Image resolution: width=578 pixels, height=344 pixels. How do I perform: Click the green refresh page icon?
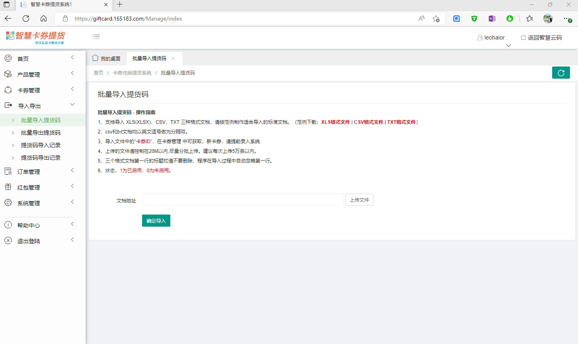click(561, 73)
